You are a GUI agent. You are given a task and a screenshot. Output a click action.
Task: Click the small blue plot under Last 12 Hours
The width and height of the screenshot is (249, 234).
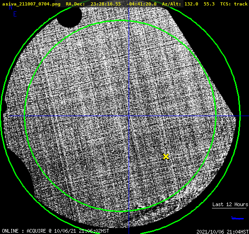pyautogui.click(x=238, y=218)
